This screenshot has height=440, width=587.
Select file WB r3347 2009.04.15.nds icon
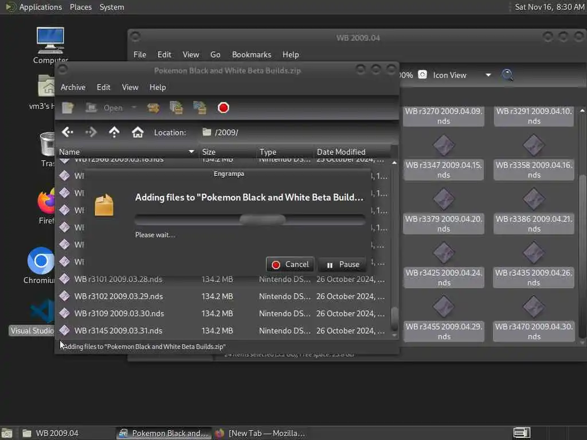[444, 145]
